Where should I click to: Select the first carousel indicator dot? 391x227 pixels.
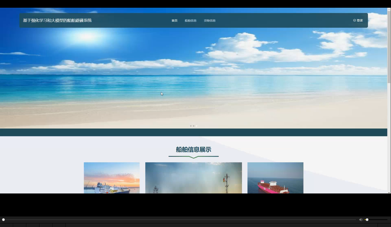pos(191,126)
